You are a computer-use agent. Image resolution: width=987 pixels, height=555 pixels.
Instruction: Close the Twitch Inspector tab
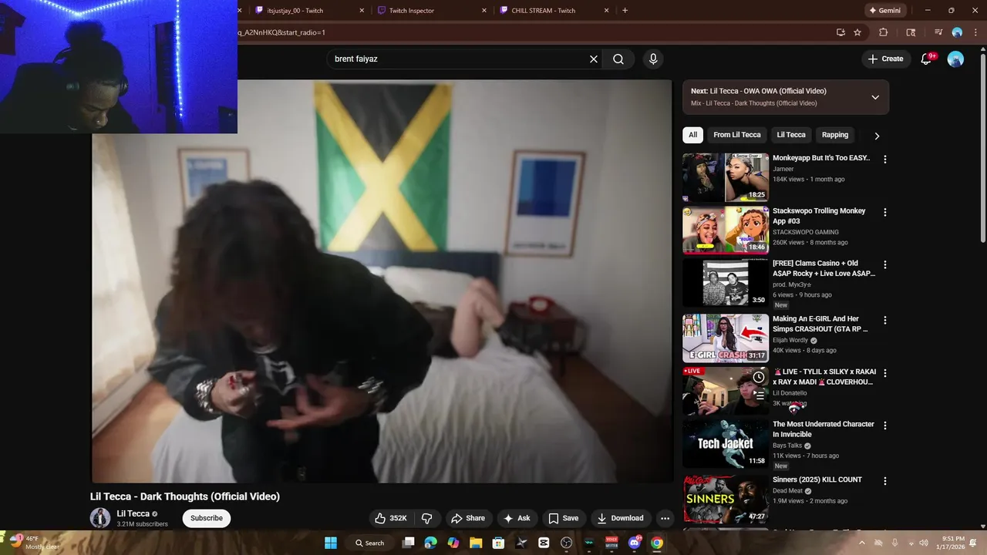[484, 11]
